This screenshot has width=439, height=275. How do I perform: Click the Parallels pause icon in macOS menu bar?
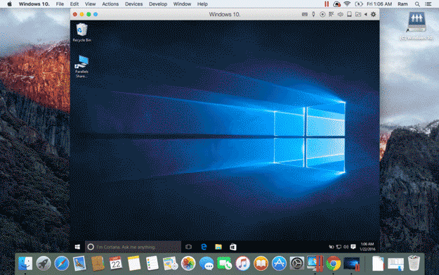[327, 4]
